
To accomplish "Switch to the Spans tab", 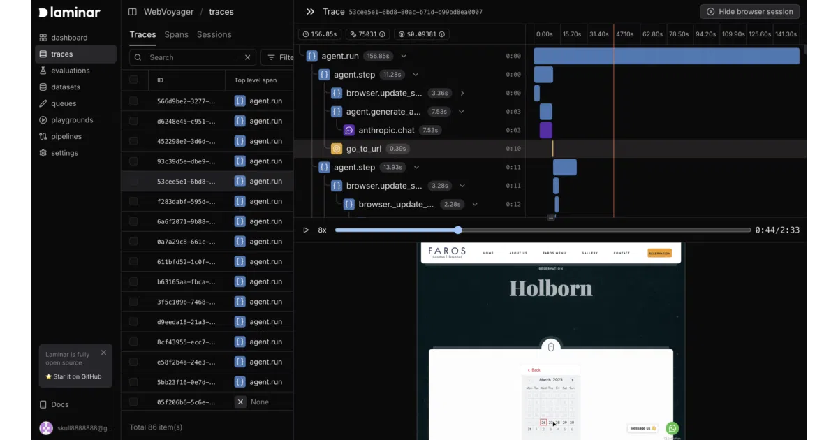I will pos(176,34).
